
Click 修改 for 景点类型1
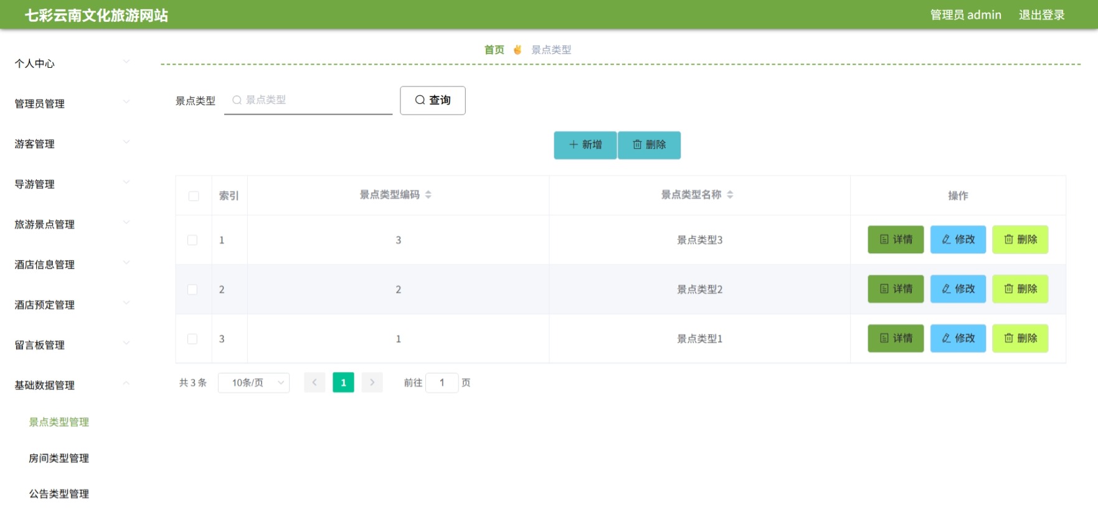(958, 338)
